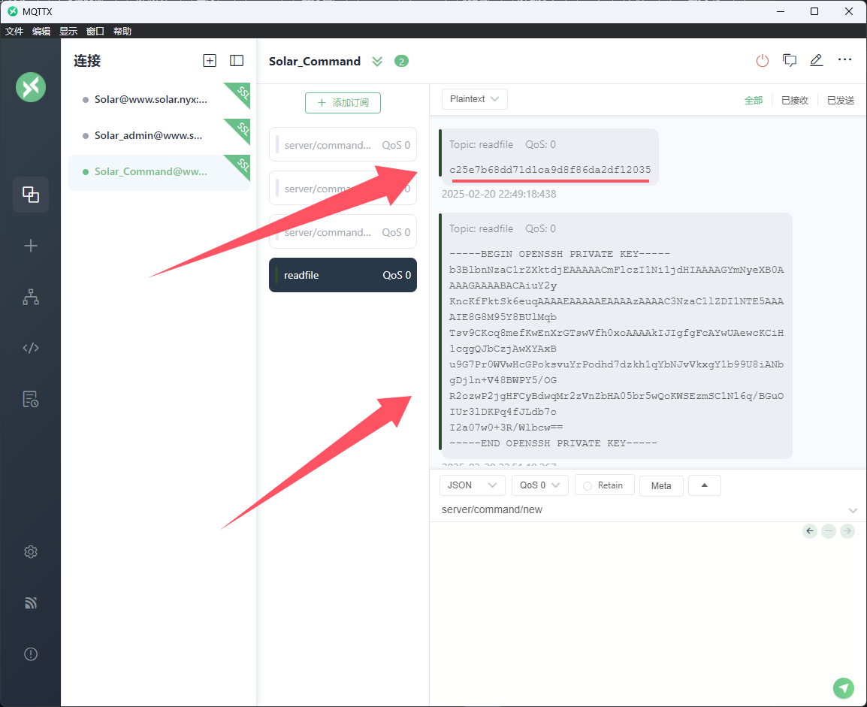Open the three-dot more options menu

[844, 61]
